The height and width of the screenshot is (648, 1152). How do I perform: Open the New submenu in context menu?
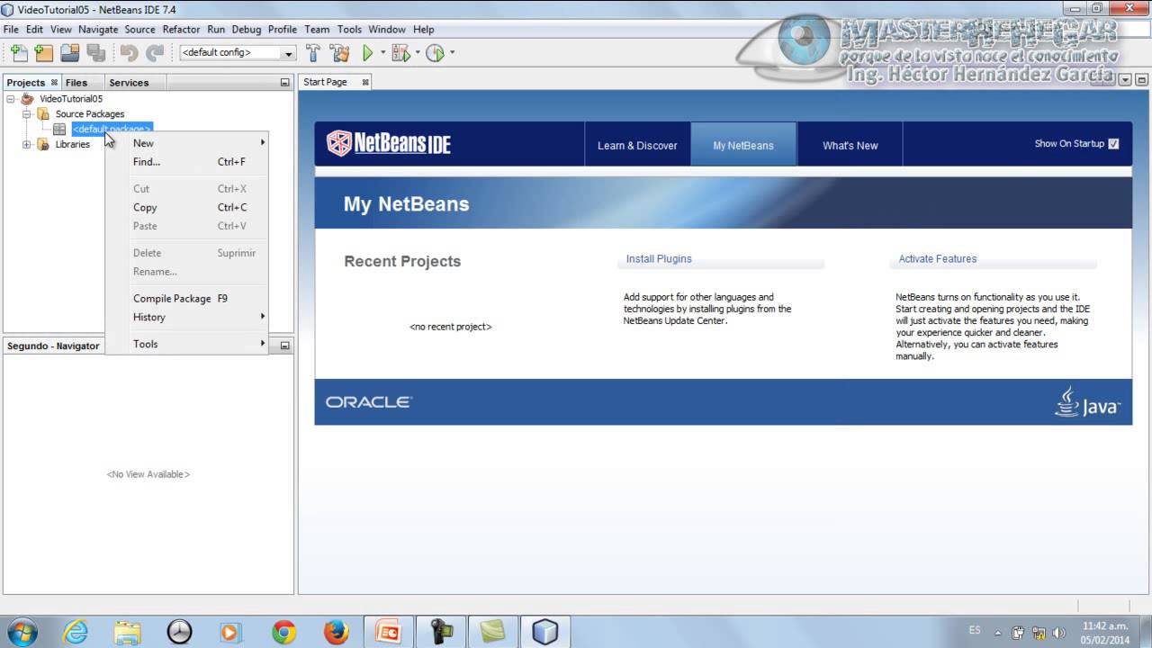click(x=187, y=143)
